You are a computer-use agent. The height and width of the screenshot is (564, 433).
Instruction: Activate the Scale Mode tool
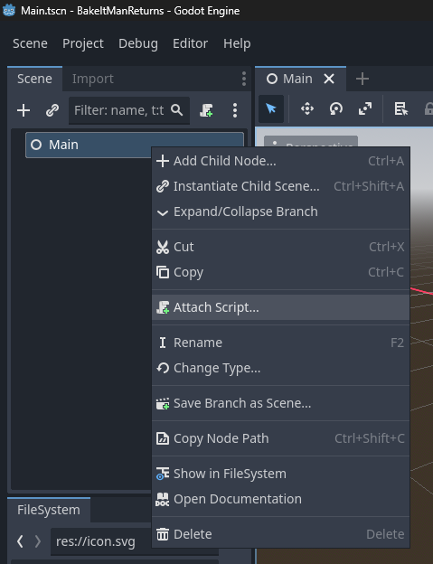365,108
